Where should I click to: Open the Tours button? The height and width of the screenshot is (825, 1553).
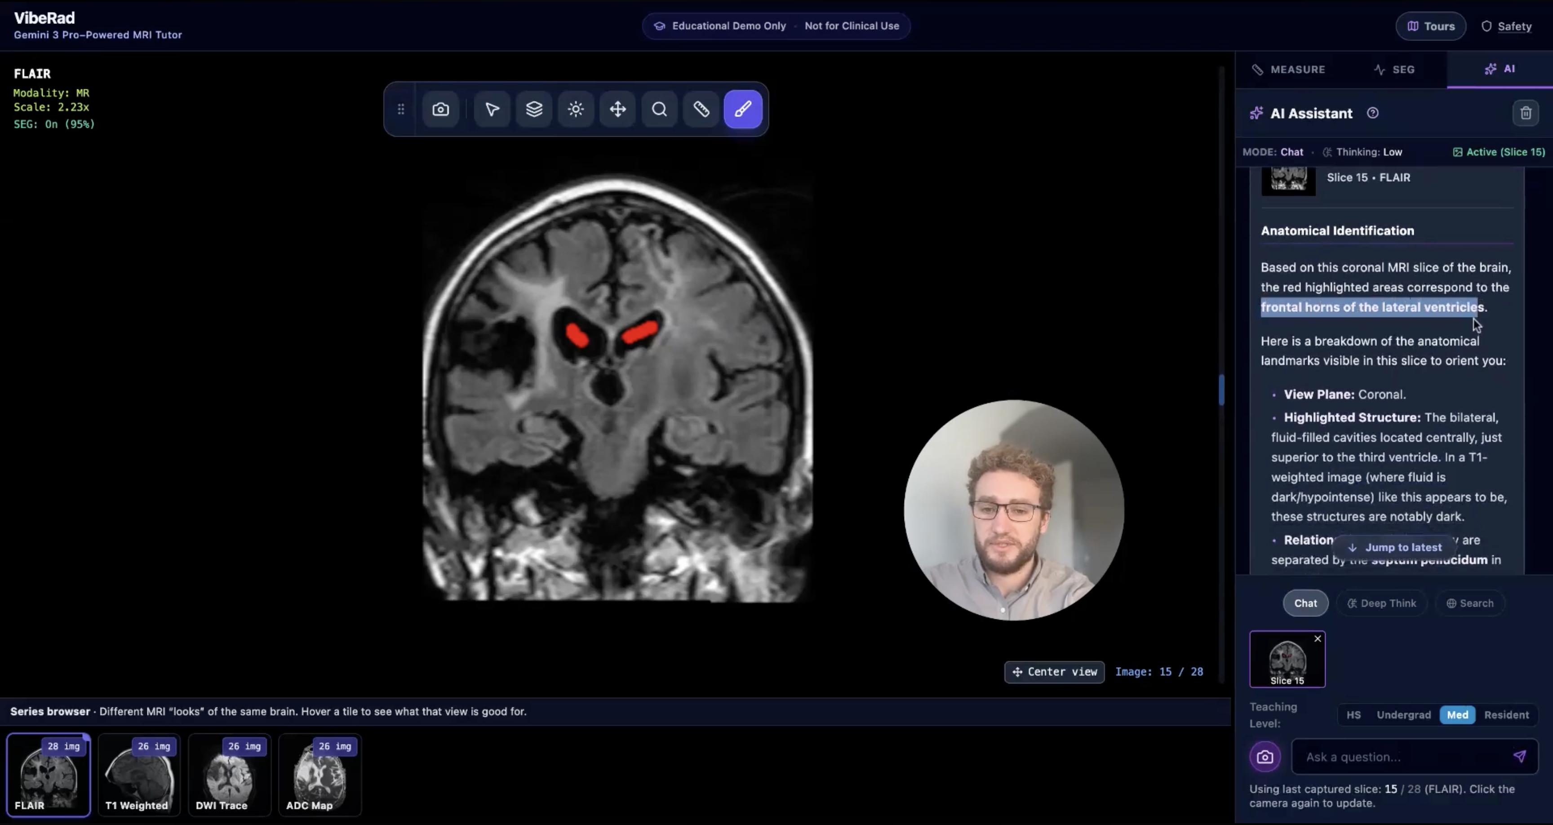[x=1431, y=26]
